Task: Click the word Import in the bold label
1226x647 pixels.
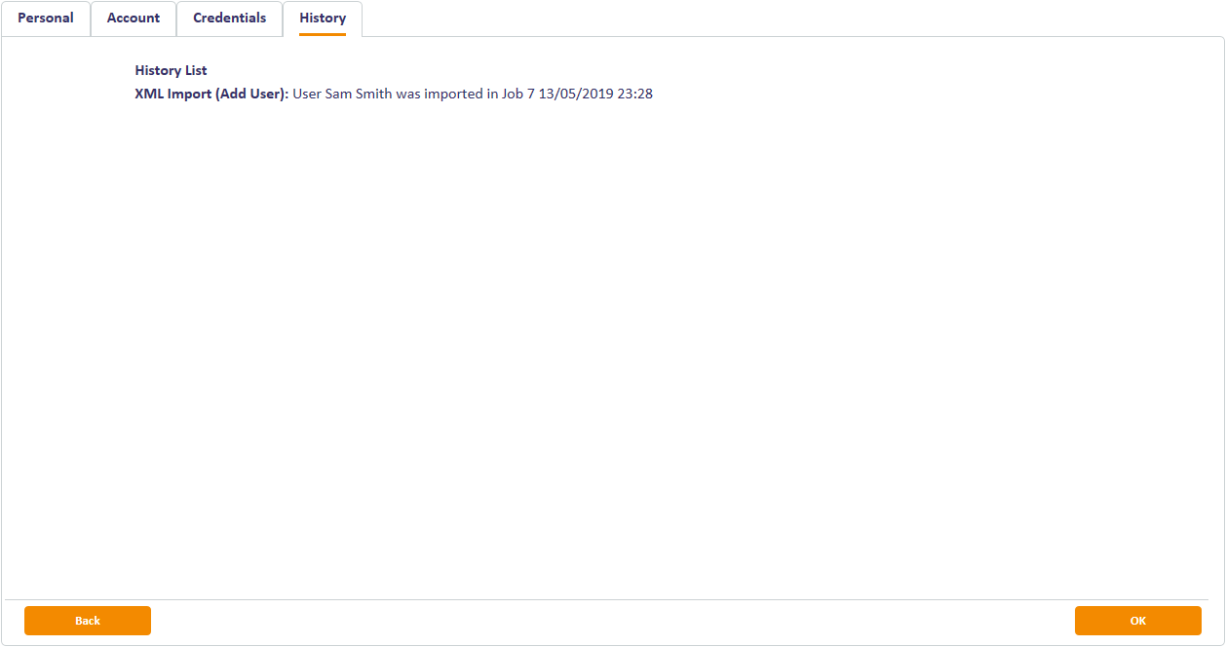Action: coord(189,95)
